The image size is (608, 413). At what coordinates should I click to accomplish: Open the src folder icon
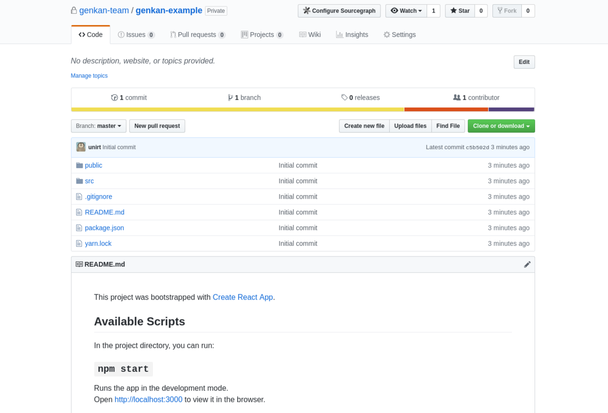pos(79,181)
